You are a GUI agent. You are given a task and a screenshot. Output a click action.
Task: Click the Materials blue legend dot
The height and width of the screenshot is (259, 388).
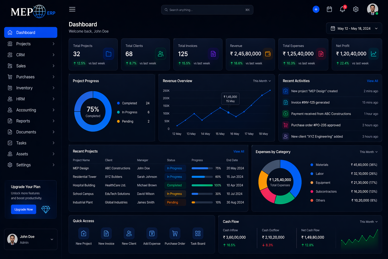click(x=312, y=165)
